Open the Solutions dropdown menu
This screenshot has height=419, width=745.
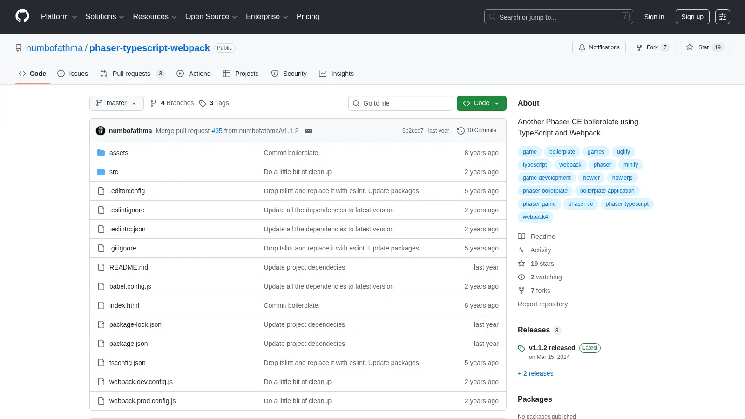[105, 17]
